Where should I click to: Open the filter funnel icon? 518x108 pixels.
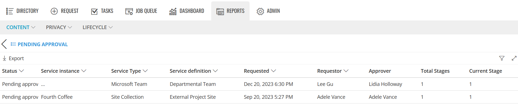(x=502, y=58)
